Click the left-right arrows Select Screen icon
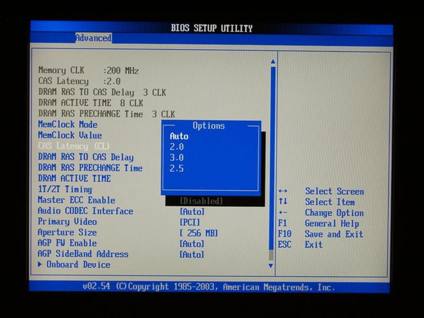The image size is (424, 318). 283,191
